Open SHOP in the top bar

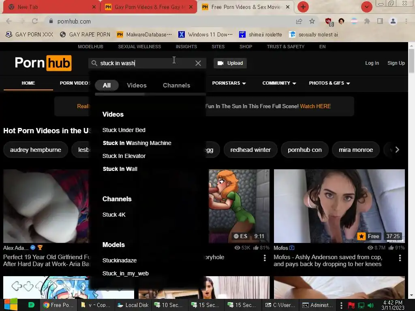click(246, 47)
